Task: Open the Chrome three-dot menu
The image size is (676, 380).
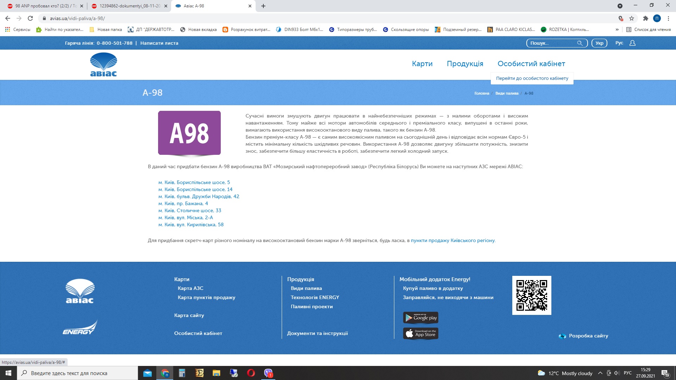Action: 668,18
